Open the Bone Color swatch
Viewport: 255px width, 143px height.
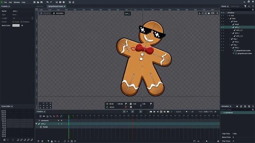coord(16,25)
